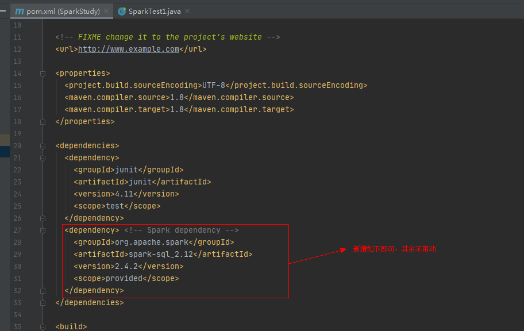Click the version 4.11 value
The height and width of the screenshot is (331, 524).
124,194
